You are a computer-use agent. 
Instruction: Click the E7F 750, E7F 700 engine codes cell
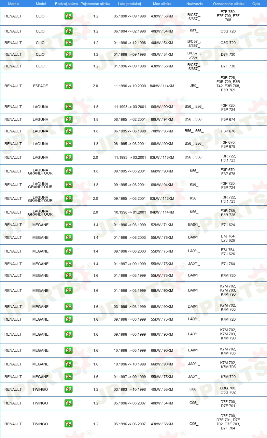(228, 16)
